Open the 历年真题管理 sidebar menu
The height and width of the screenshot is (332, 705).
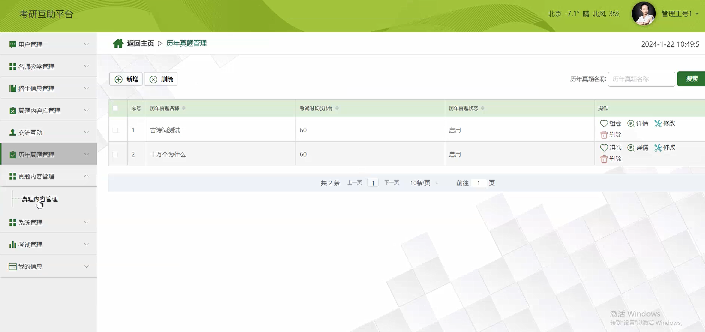tap(48, 154)
